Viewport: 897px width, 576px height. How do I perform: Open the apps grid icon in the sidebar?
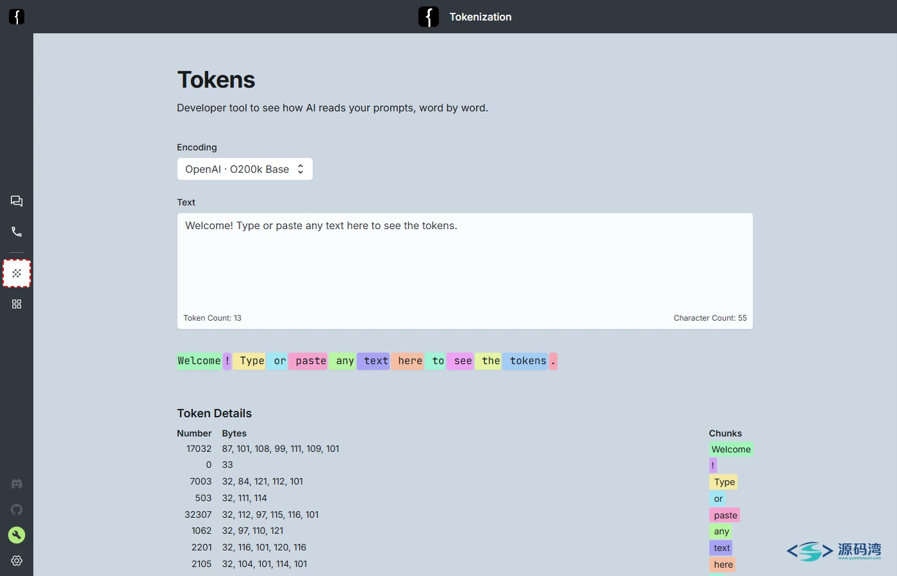click(17, 304)
